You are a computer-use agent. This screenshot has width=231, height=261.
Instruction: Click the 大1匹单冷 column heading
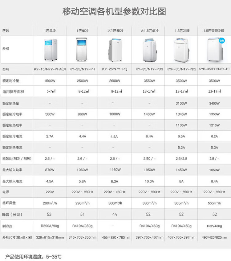(x=115, y=31)
